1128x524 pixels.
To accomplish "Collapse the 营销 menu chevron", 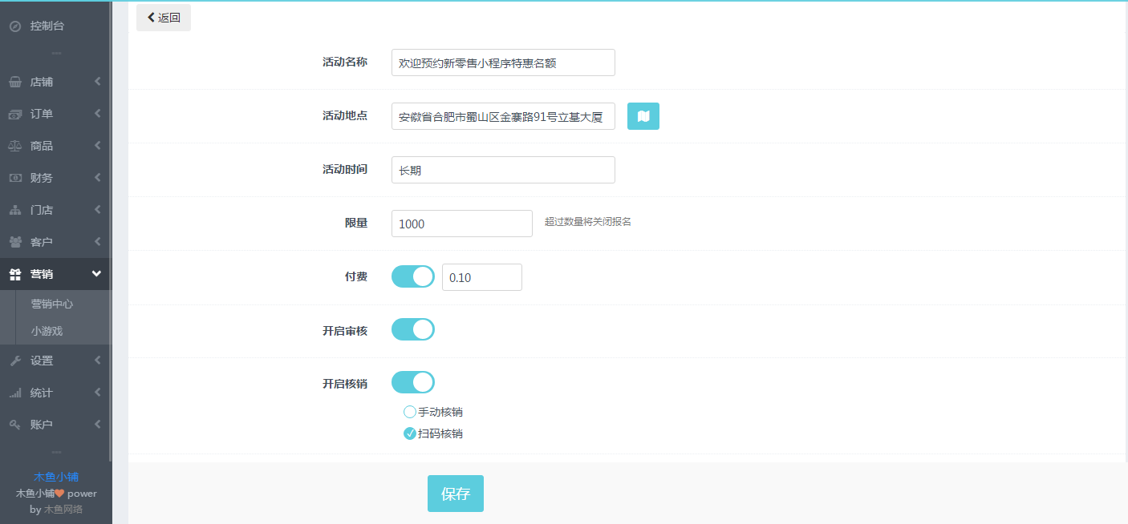I will click(96, 274).
